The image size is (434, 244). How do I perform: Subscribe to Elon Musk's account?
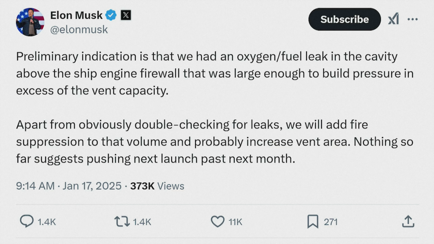coord(344,19)
